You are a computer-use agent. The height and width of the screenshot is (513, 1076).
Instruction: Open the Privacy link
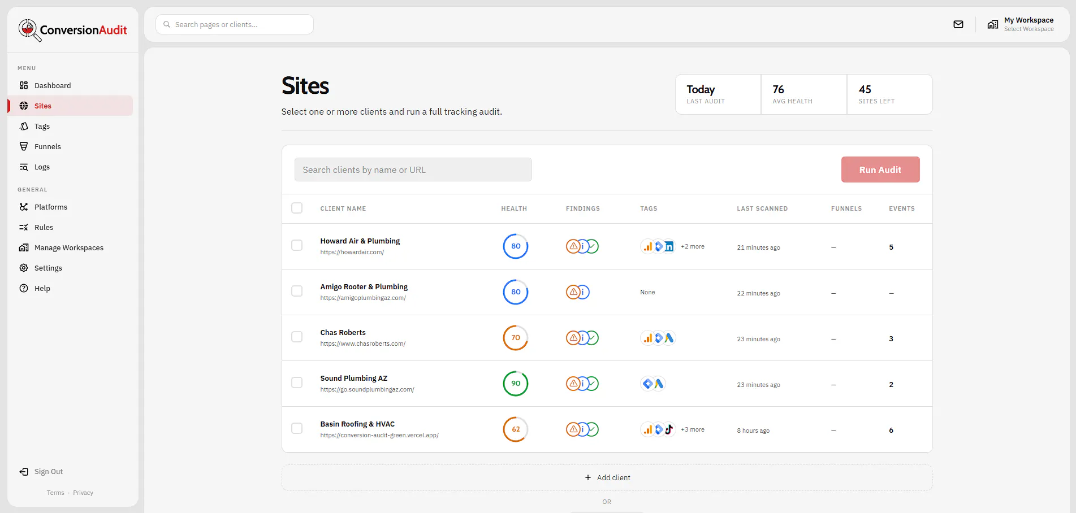coord(83,493)
